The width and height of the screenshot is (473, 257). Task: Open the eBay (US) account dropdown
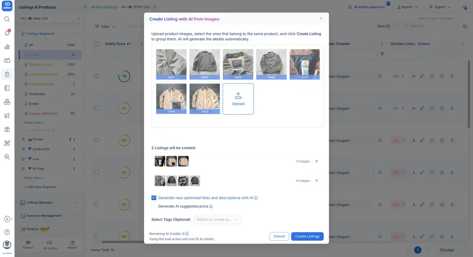pos(50,19)
